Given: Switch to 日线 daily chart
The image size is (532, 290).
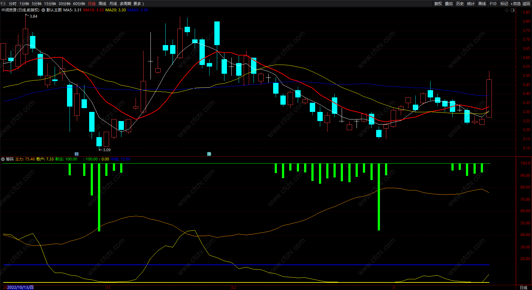Looking at the screenshot, I should [x=92, y=3].
